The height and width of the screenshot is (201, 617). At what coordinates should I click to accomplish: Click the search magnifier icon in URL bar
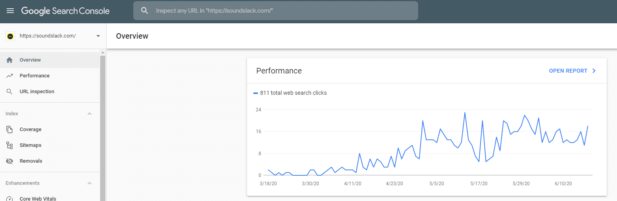pos(144,11)
